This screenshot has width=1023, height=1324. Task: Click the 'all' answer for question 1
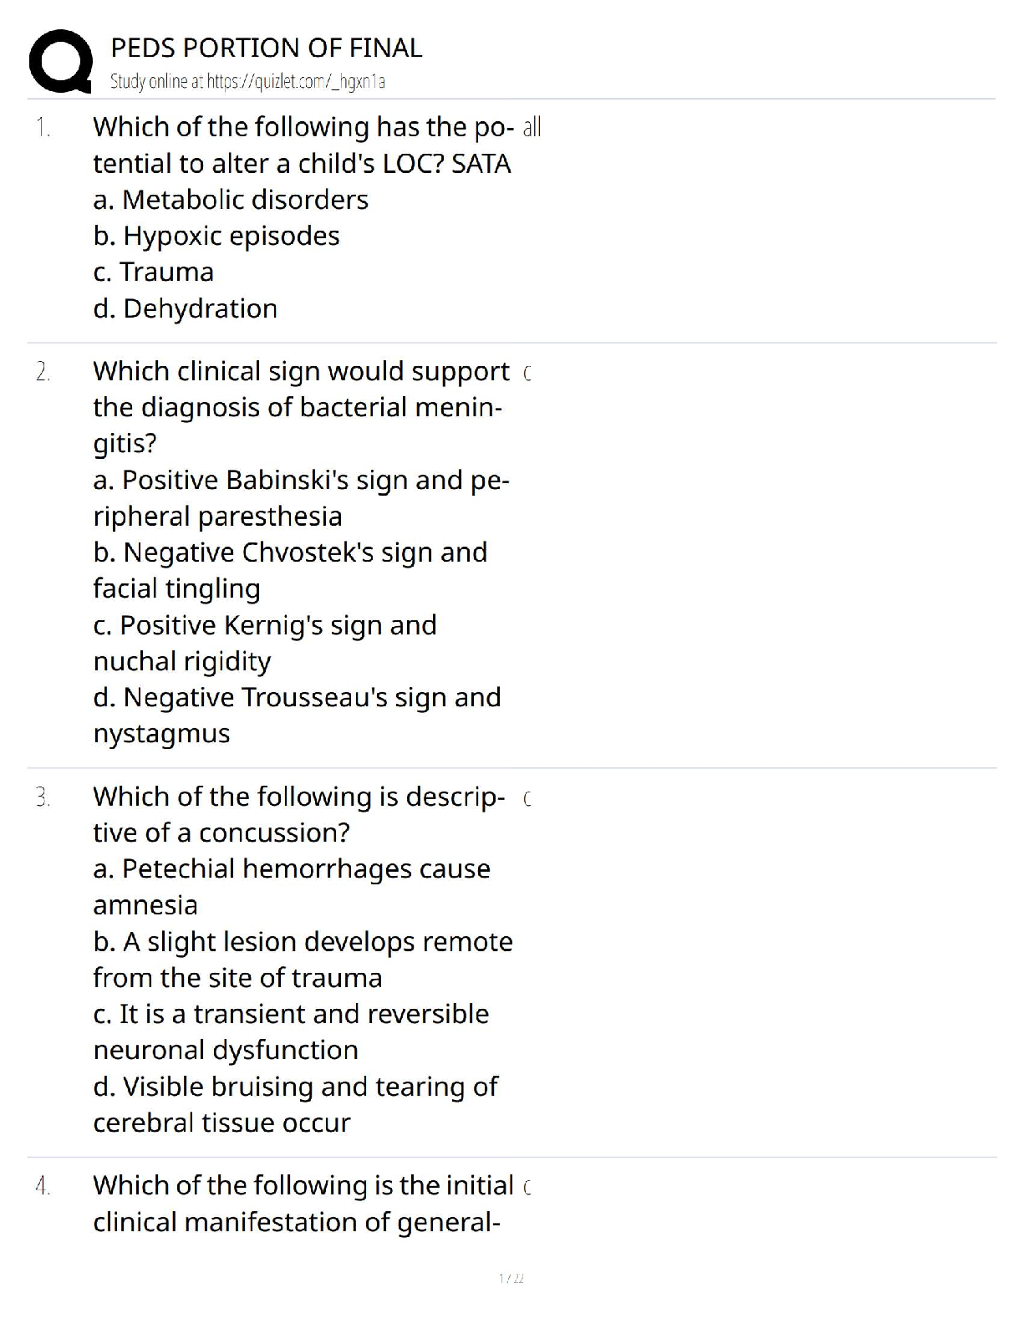click(532, 127)
